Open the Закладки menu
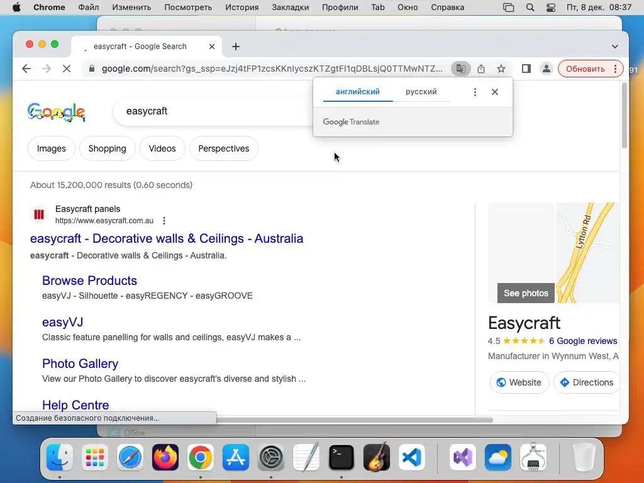 [x=291, y=8]
